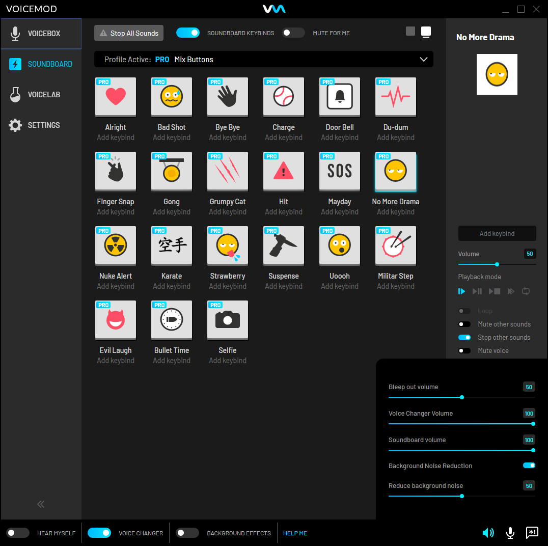Click the speaker volume icon in bottom bar
Image resolution: width=548 pixels, height=546 pixels.
tap(488, 533)
